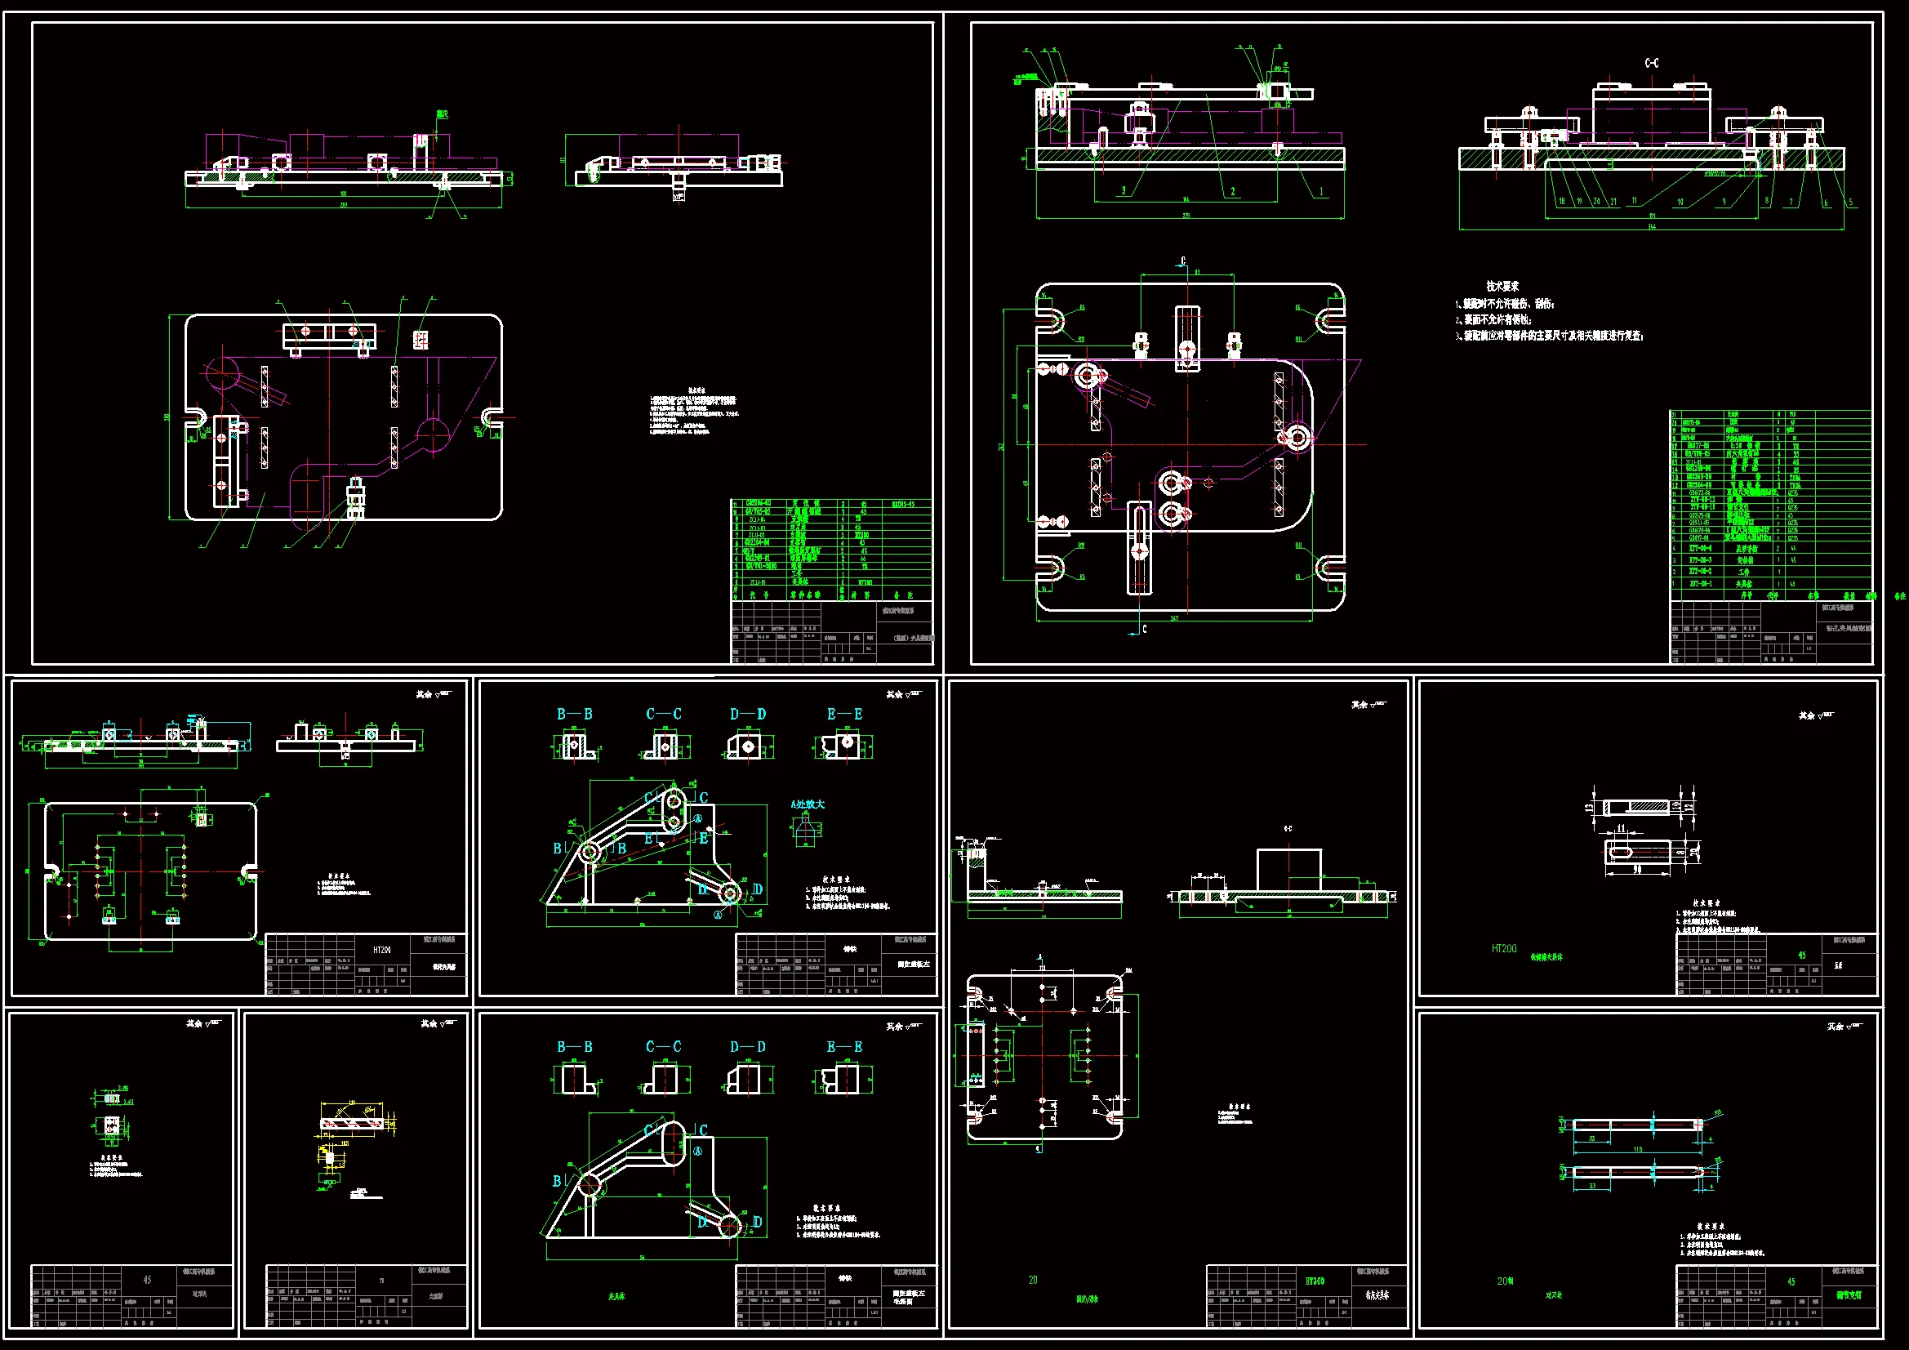Click the white HT200 text in the base plate title block
This screenshot has width=1909, height=1350.
pos(381,950)
